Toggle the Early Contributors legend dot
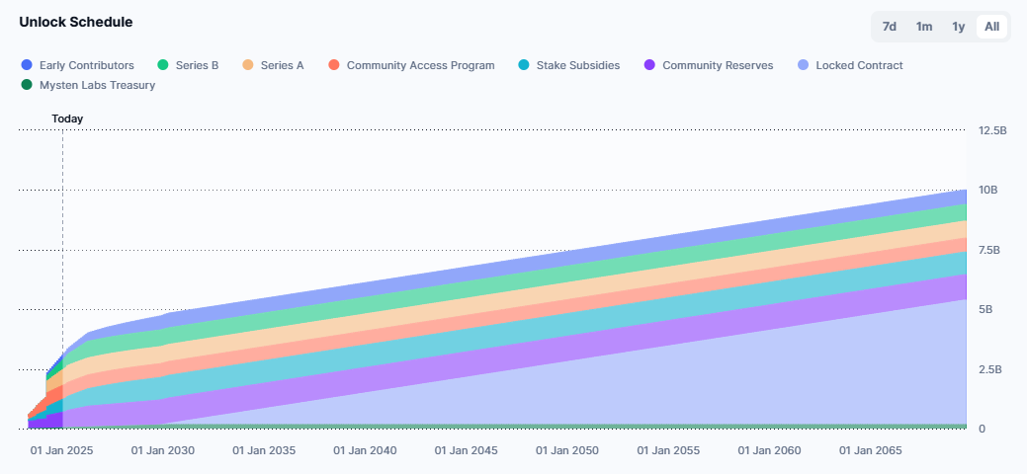The width and height of the screenshot is (1027, 474). point(27,65)
